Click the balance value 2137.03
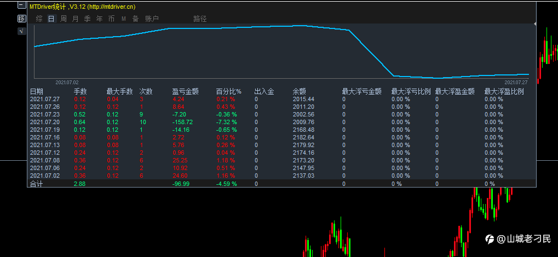This screenshot has width=558, height=257. click(x=303, y=176)
